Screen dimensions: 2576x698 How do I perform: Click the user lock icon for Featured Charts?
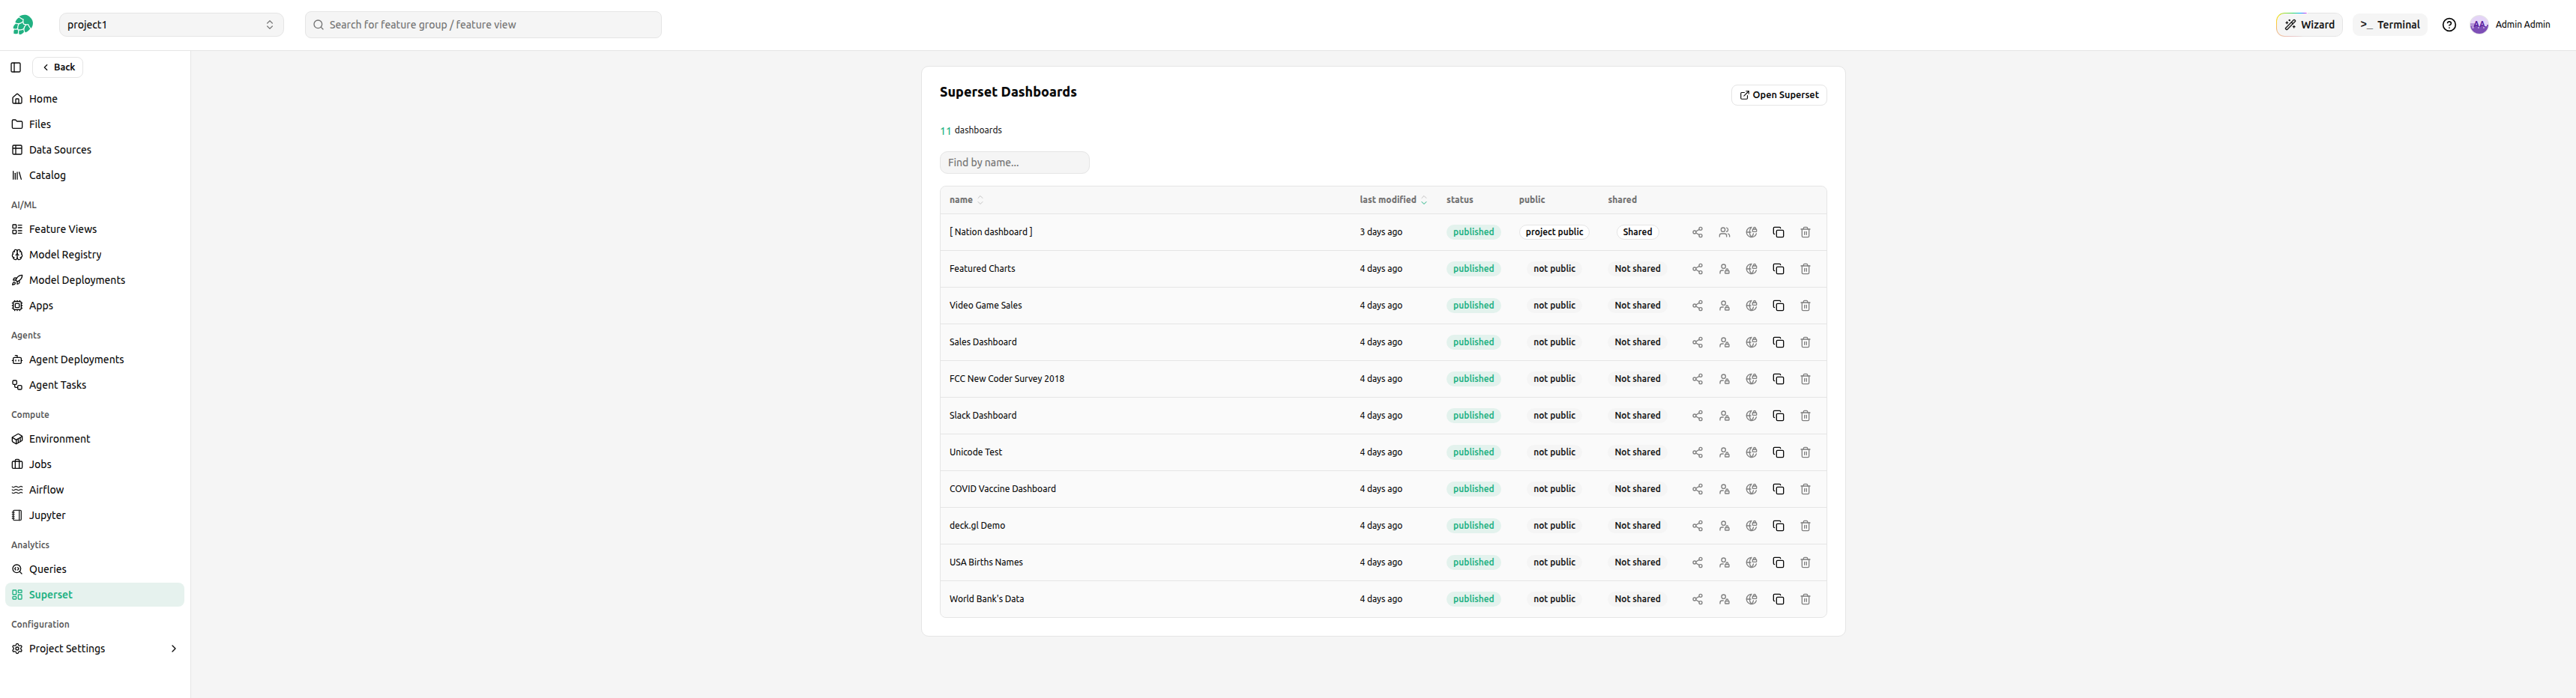[x=1724, y=270]
